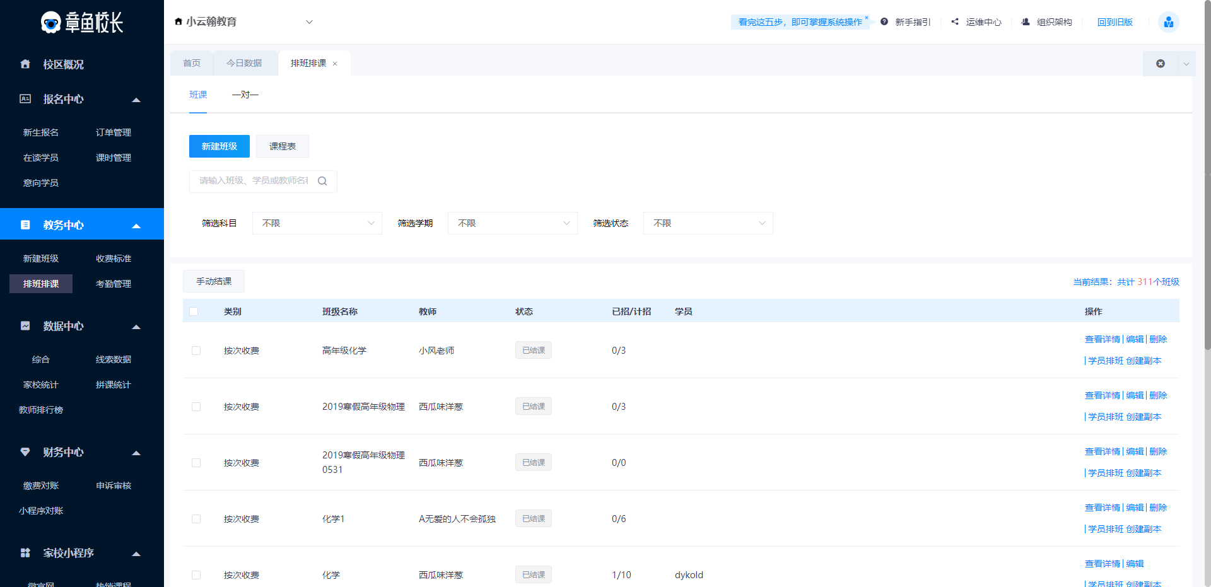The height and width of the screenshot is (587, 1211).
Task: Collapse the 报名中心 section arrow
Action: pyautogui.click(x=136, y=100)
